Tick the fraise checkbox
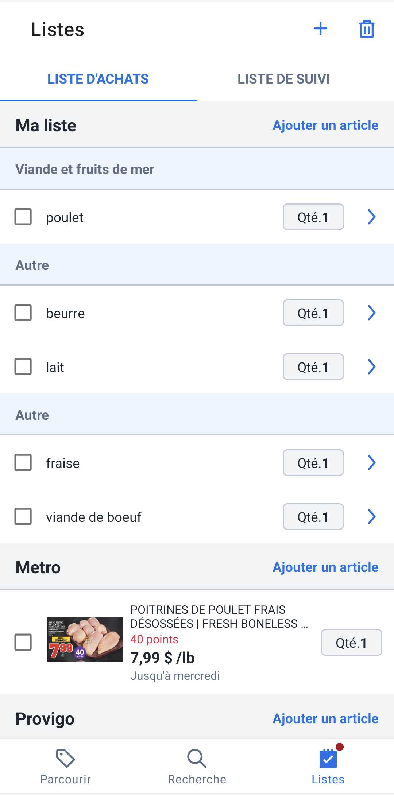Image resolution: width=394 pixels, height=795 pixels. [23, 462]
